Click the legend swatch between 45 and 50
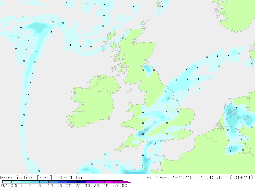 click(118, 182)
